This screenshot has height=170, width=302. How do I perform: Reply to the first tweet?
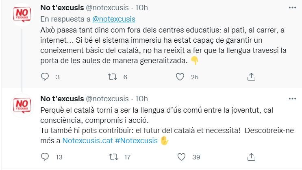[x=45, y=76]
